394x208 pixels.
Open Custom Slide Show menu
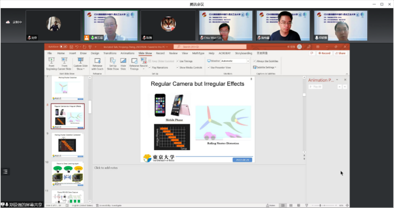click(x=80, y=64)
